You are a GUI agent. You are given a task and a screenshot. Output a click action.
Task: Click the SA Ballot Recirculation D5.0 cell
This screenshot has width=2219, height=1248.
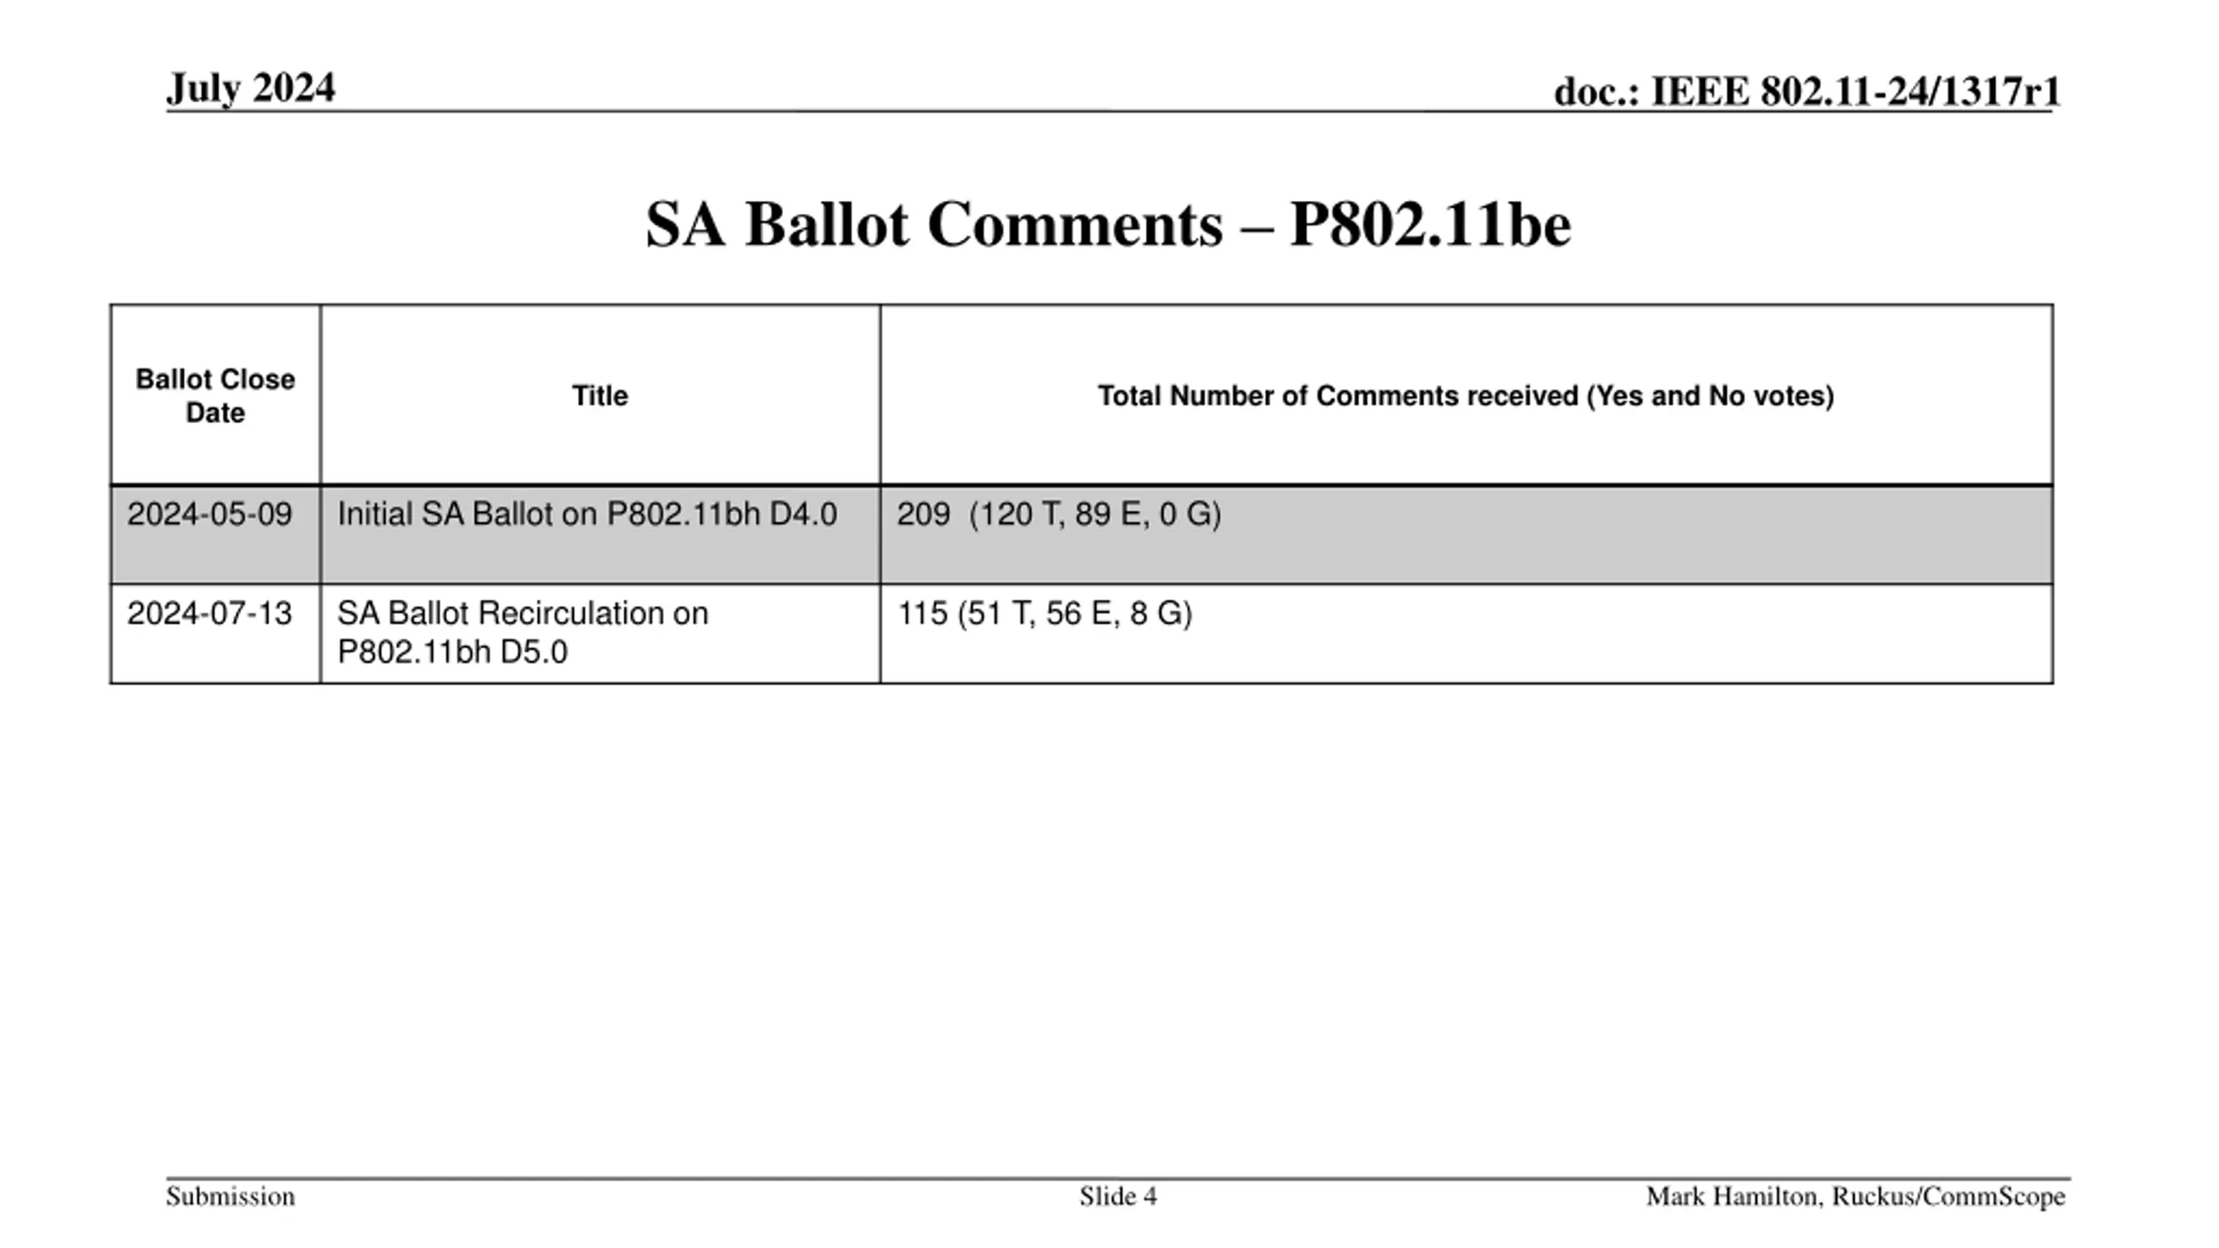[x=522, y=614]
